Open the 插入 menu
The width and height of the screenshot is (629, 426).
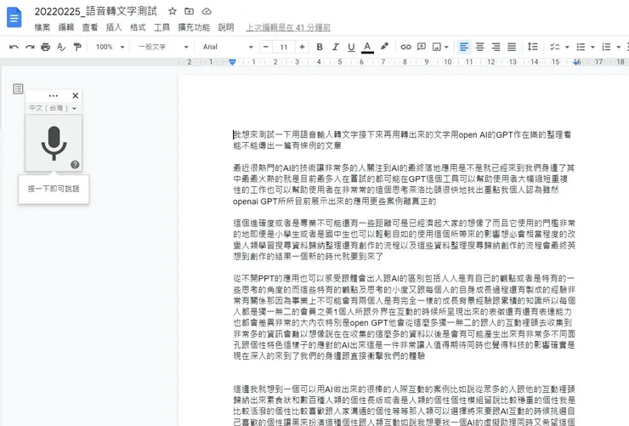pos(114,27)
